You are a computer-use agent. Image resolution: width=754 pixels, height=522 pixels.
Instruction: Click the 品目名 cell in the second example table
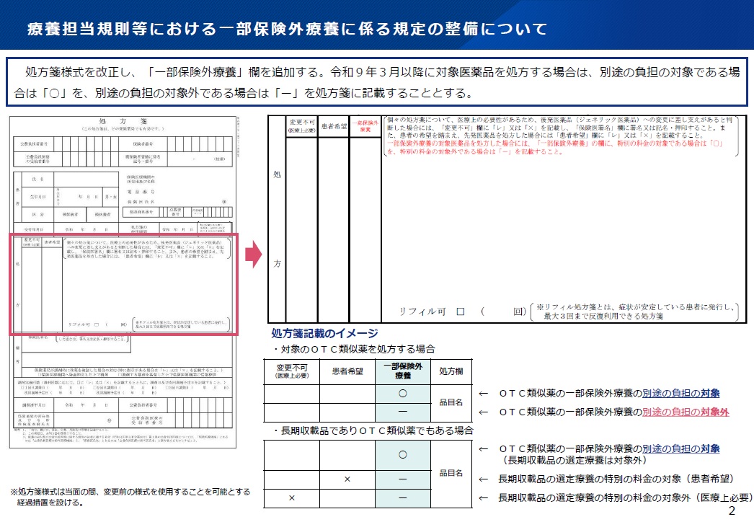451,474
